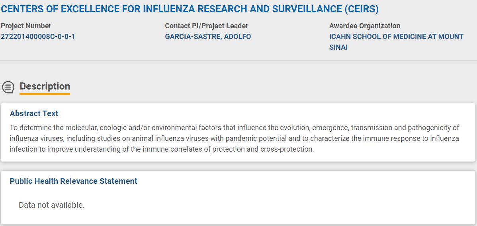Image resolution: width=477 pixels, height=226 pixels.
Task: Click the horizontal divider below the project header
Action: click(238, 60)
